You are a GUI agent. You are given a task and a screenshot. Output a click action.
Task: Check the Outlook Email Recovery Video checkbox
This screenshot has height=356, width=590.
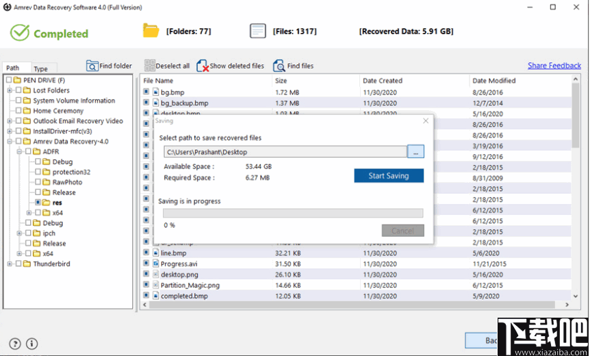pos(18,120)
